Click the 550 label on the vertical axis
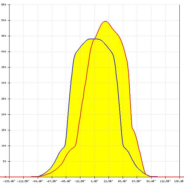The width and height of the screenshot is (184, 184). click(x=4, y=5)
